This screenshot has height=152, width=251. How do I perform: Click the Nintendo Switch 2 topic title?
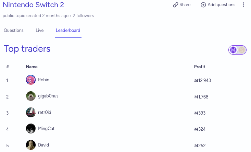33,5
